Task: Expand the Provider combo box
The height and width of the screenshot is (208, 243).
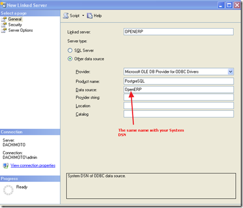Action: (230, 71)
